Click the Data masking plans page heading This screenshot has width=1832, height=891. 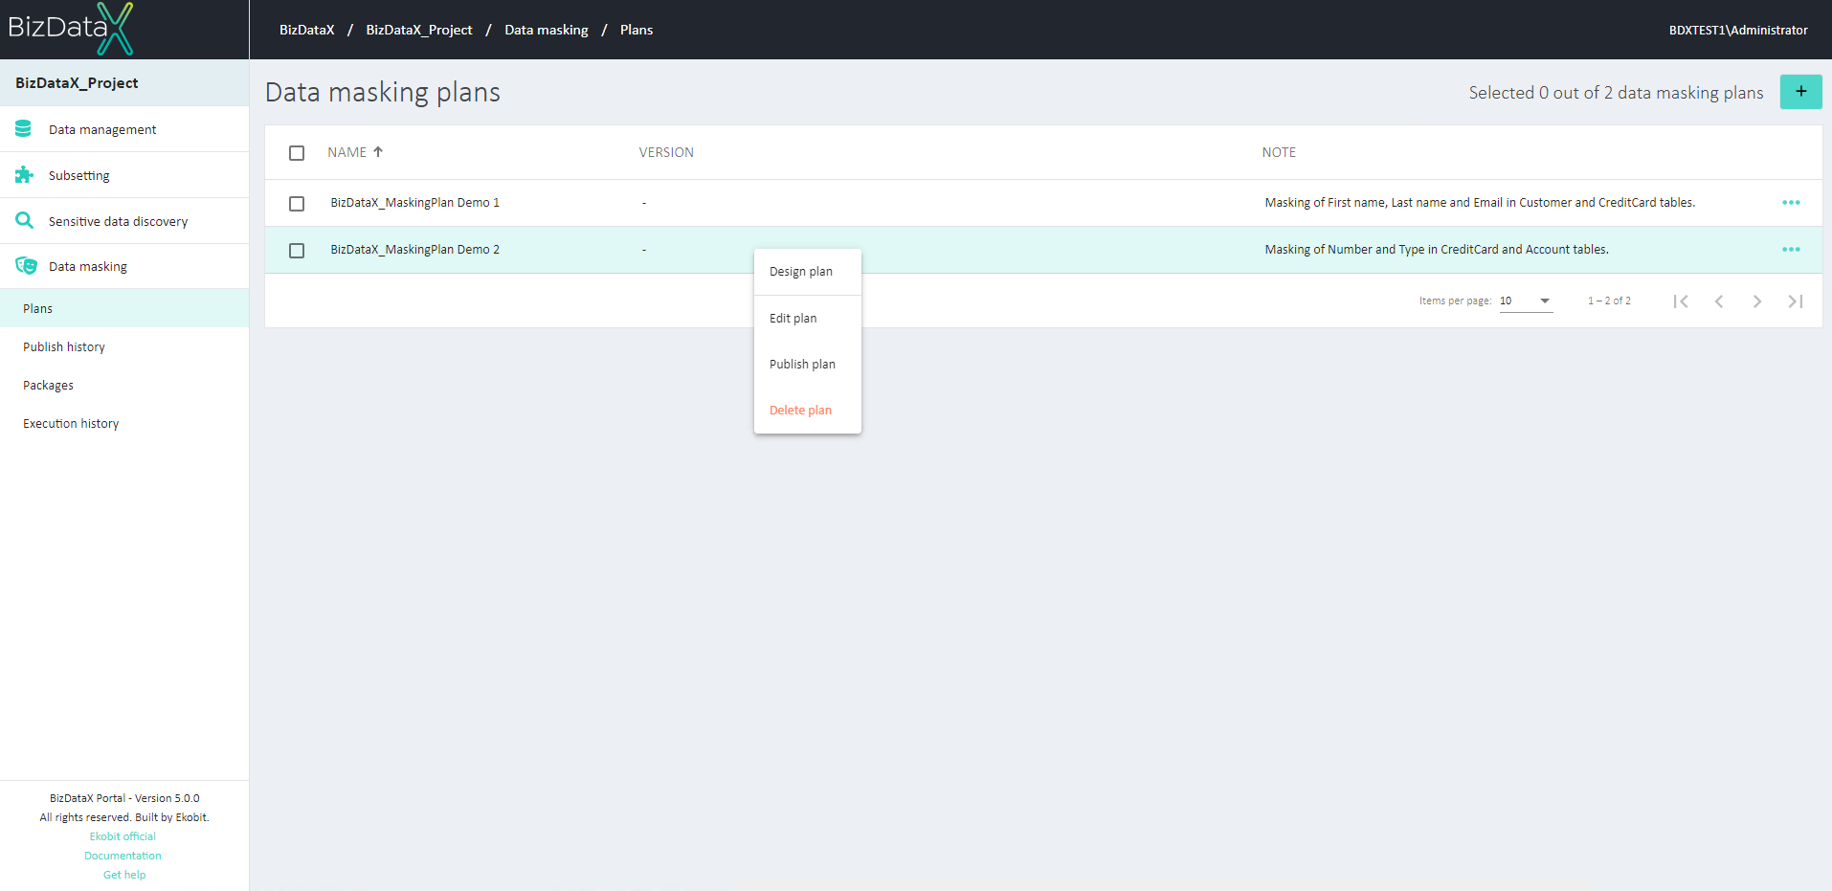[383, 92]
